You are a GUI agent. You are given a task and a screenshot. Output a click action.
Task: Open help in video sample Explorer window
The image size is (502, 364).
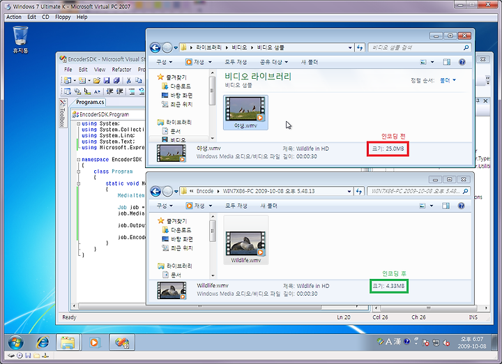pyautogui.click(x=462, y=62)
